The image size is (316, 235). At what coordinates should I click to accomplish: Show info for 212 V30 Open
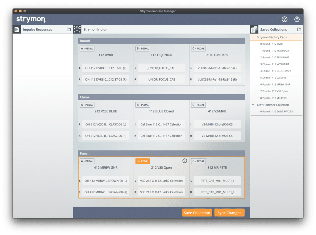pos(185,161)
